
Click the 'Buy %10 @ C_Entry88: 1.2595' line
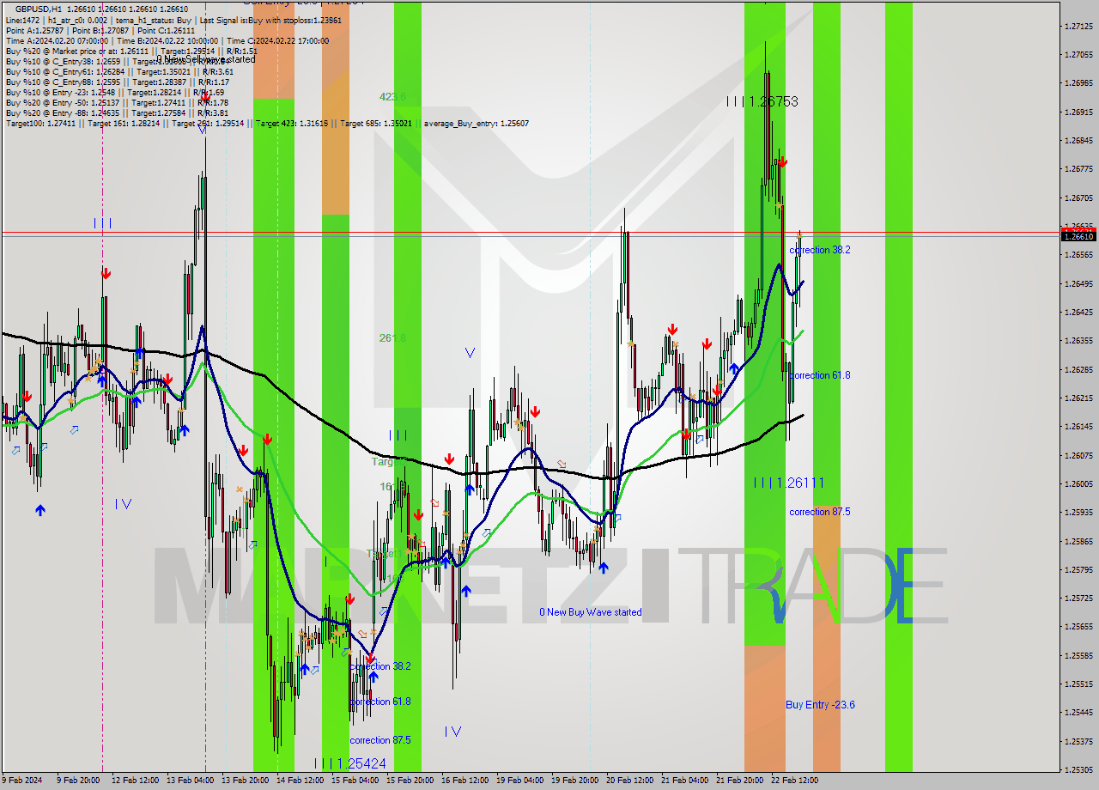pyautogui.click(x=116, y=82)
